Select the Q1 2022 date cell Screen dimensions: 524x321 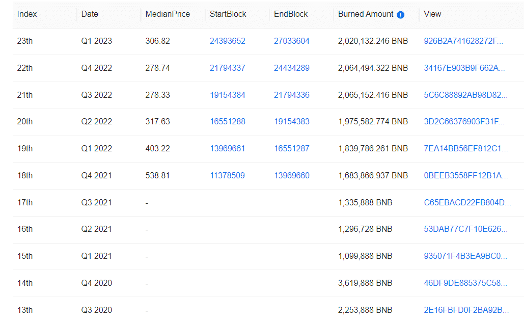(x=96, y=148)
